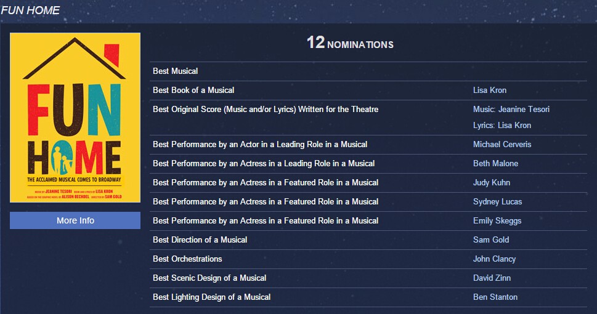Open John Clancy nominee link

494,259
